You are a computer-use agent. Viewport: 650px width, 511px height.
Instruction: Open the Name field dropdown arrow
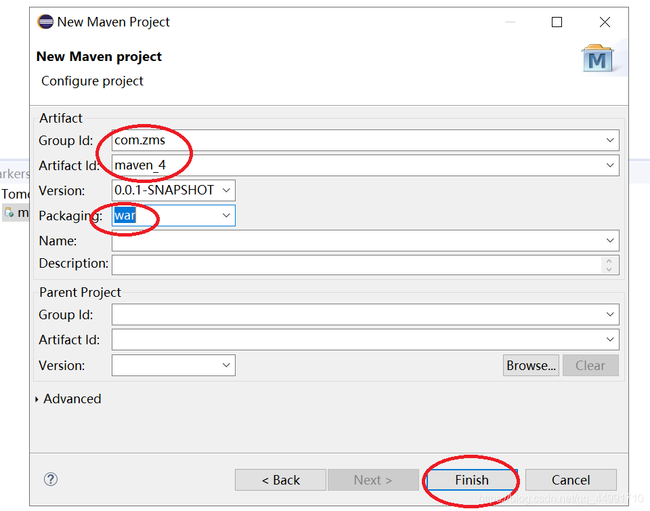610,241
